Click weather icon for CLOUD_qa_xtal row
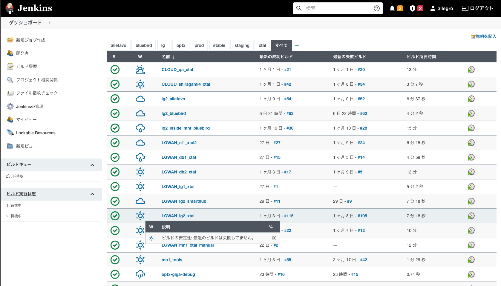This screenshot has width=501, height=286. click(x=140, y=70)
